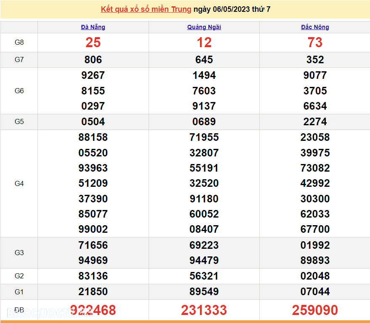The width and height of the screenshot is (370, 323).
Task: Open the Đà Nẵng column link
Action: coord(92,27)
